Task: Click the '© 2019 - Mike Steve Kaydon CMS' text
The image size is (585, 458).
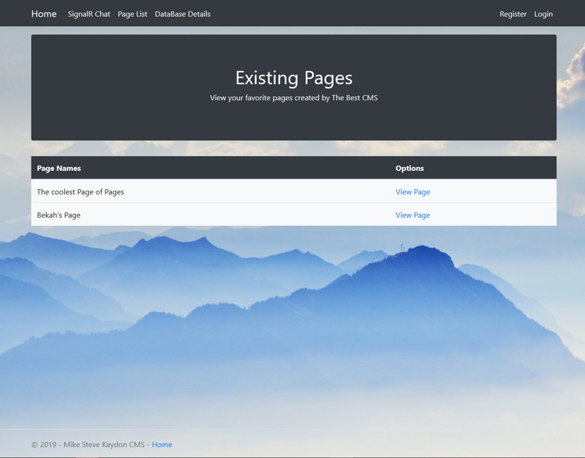Action: [x=88, y=445]
